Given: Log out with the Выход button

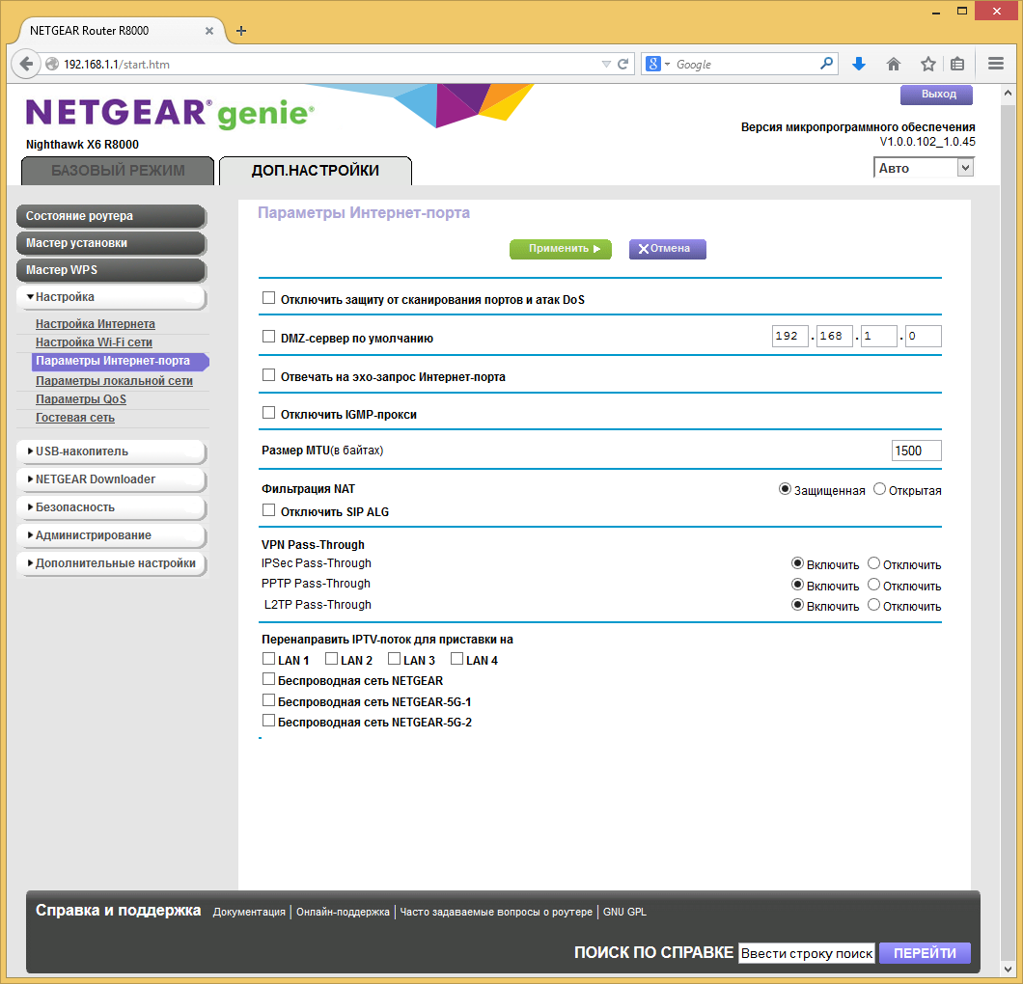Looking at the screenshot, I should (936, 95).
